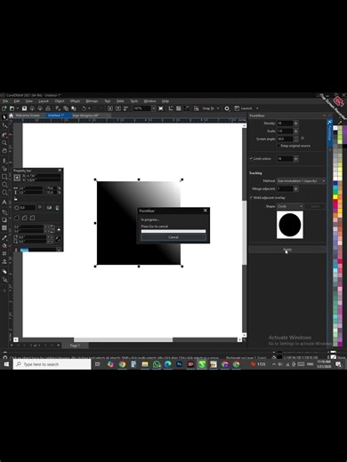This screenshot has height=462, width=347.
Task: Pick the red swatch in color palette
Action: (335, 202)
